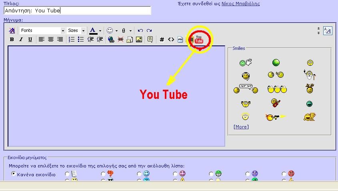Decrease the text indent
338x191 pixels.
pos(90,39)
